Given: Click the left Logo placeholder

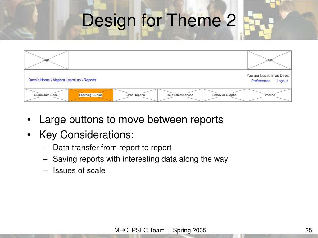Looking at the screenshot, I should pyautogui.click(x=46, y=60).
